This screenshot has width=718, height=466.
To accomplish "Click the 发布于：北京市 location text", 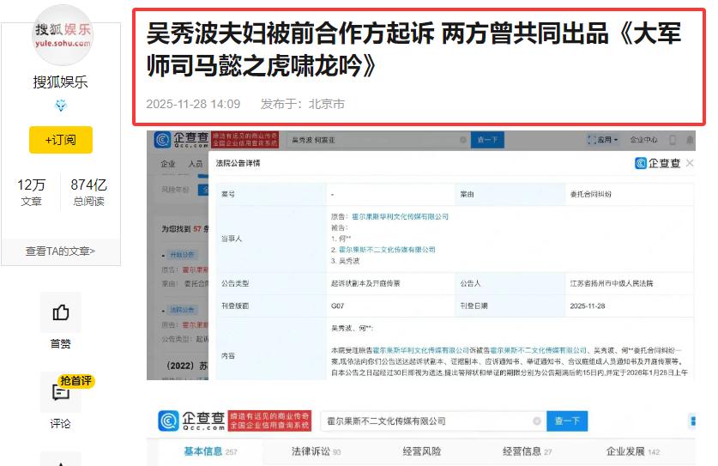I will pos(303,104).
